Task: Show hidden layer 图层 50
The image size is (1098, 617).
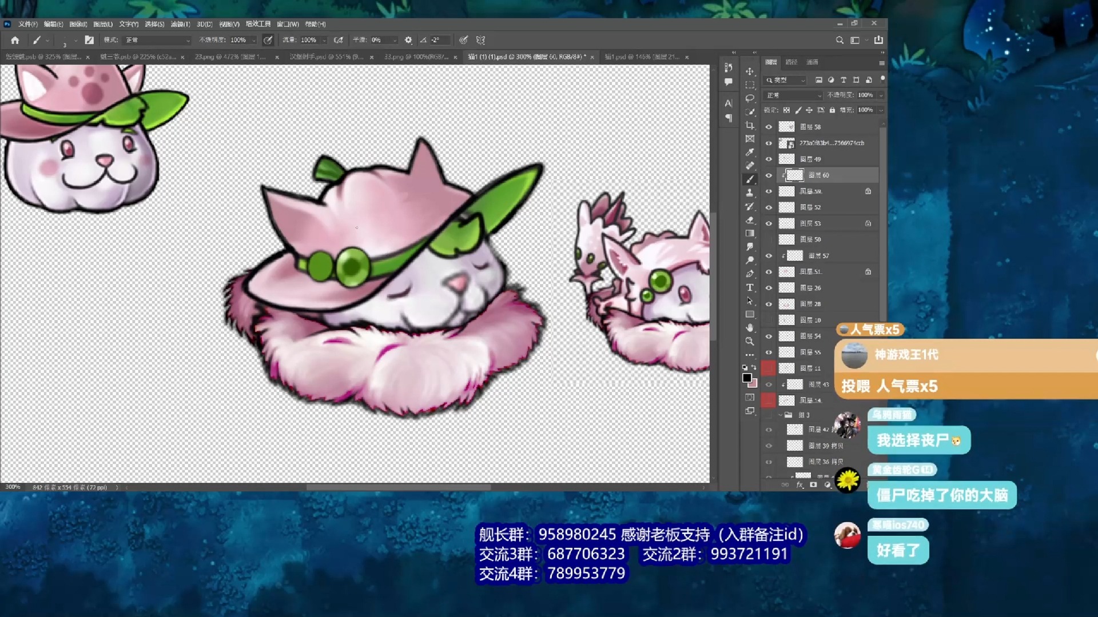Action: pyautogui.click(x=769, y=239)
